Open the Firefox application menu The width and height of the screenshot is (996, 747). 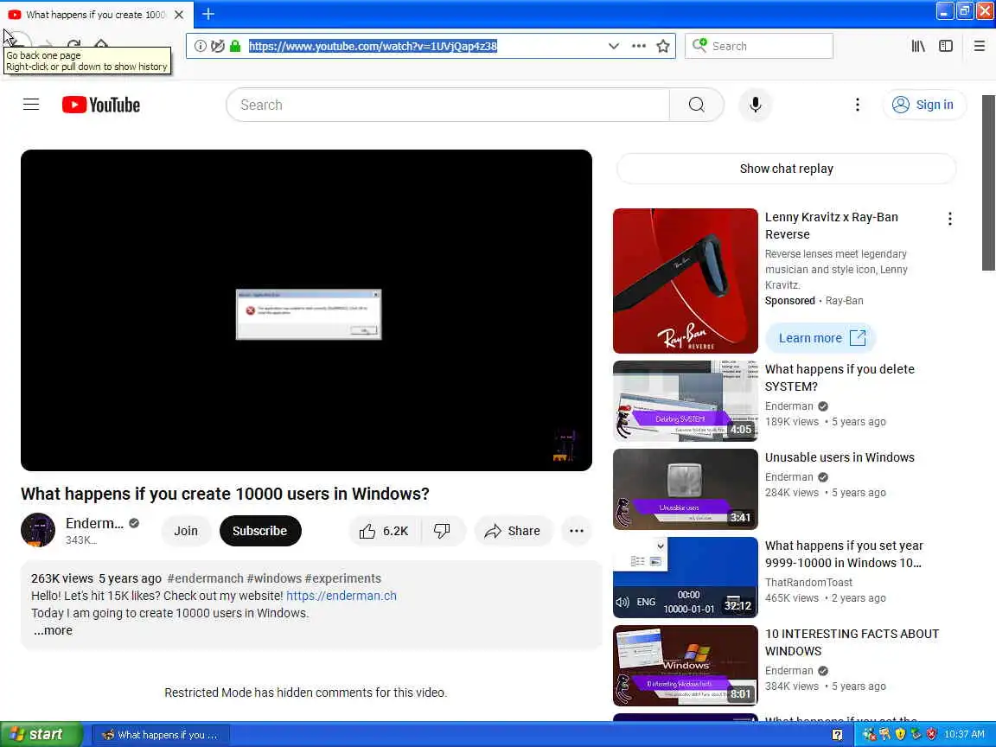[x=979, y=46]
